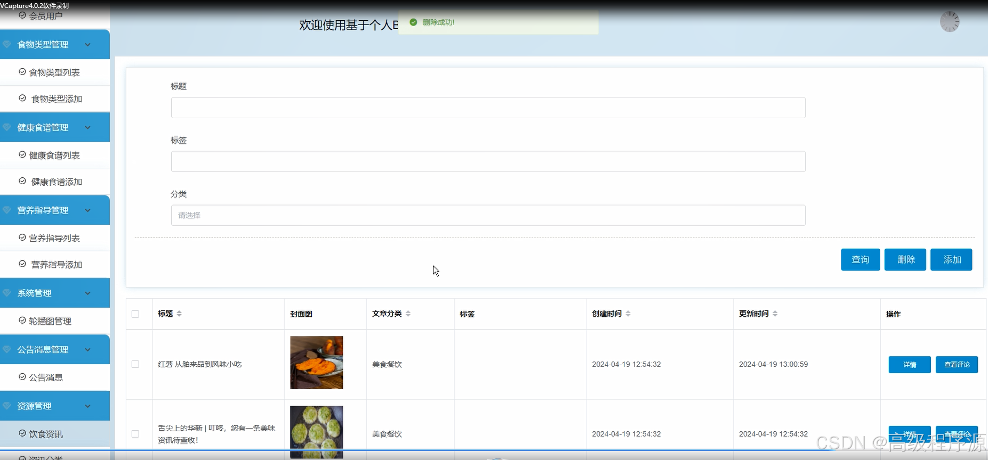This screenshot has width=988, height=460.
Task: Click the circle-check icon beside 营养指导添加
Action: pos(22,264)
